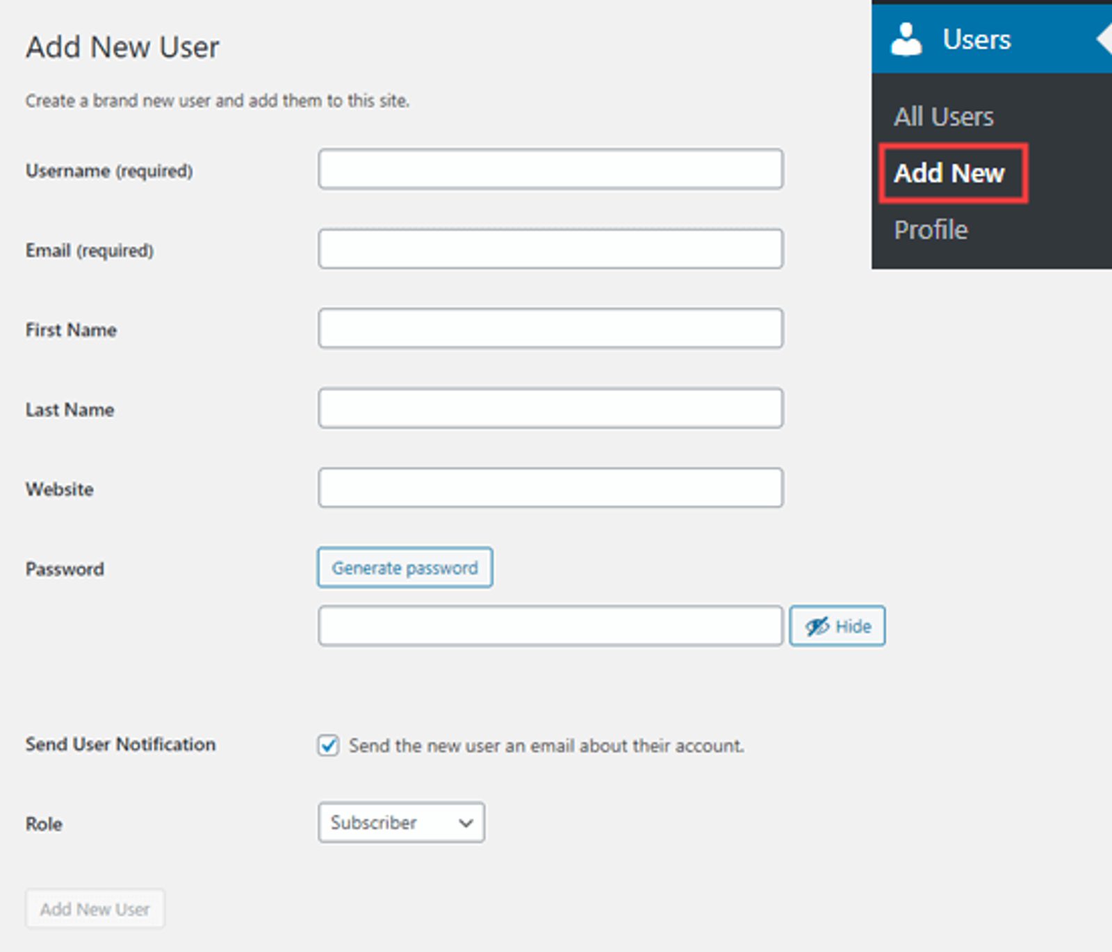Click the Users person icon in sidebar
Screen dimensions: 1112x952
pos(905,38)
